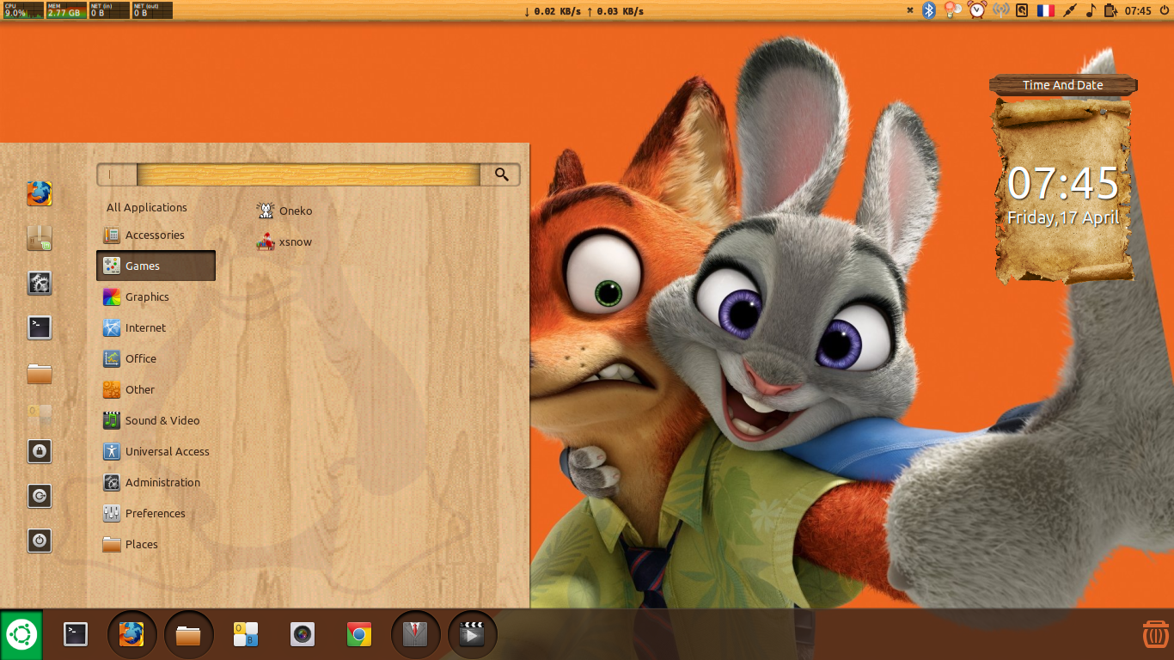Click Logout icon in menu sidebar
Viewport: 1174px width, 660px height.
pyautogui.click(x=40, y=496)
